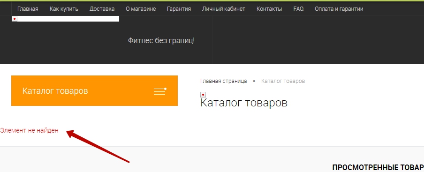
Task: Click the Каталог товаров page heading
Action: [x=243, y=103]
